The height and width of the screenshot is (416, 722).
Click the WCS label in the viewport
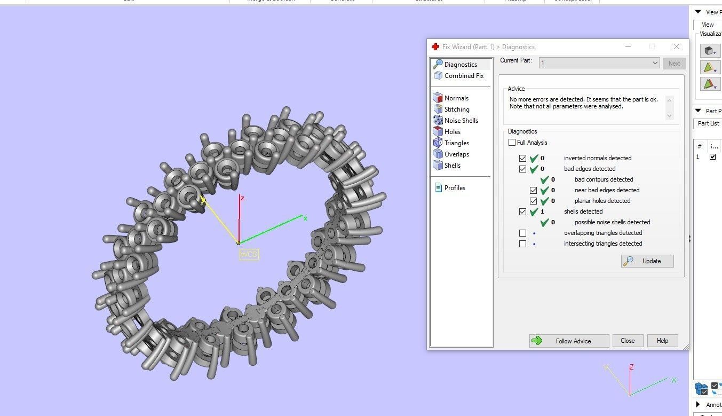(x=249, y=254)
